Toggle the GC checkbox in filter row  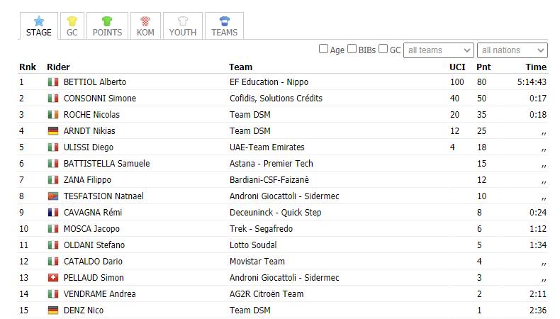(383, 49)
